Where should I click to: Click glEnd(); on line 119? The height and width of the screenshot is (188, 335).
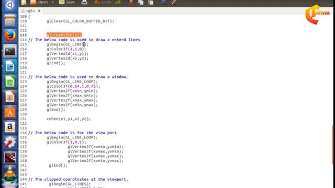click(56, 63)
